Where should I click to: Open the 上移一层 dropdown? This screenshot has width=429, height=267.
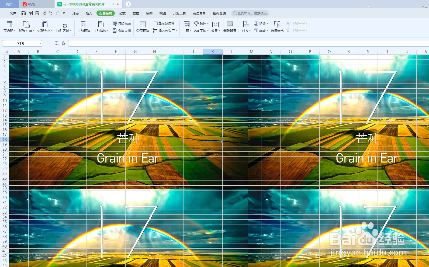[x=306, y=23]
